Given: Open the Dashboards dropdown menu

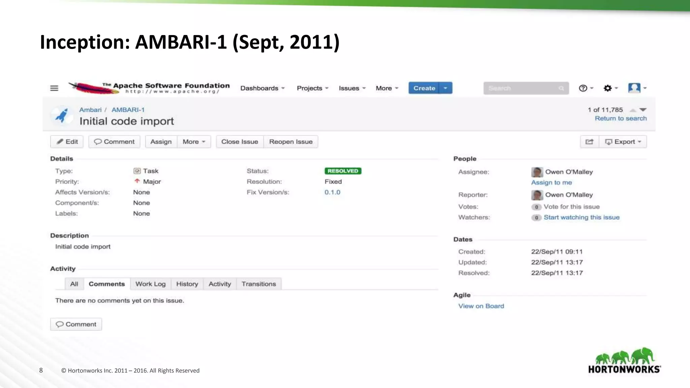Looking at the screenshot, I should [262, 88].
